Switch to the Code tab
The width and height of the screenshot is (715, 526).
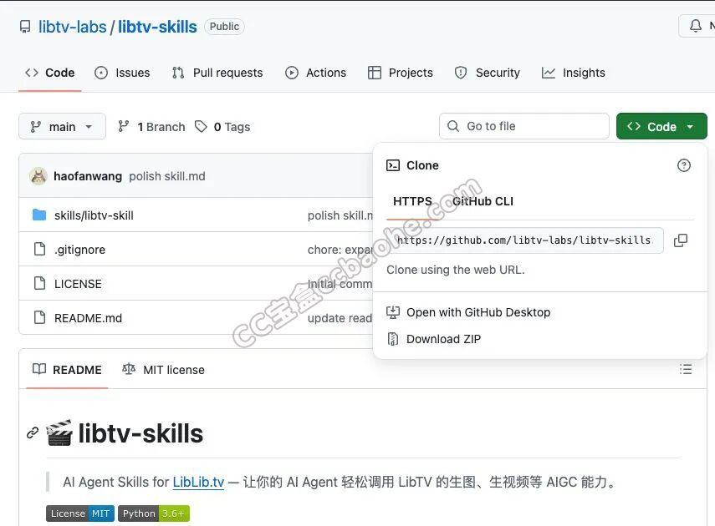point(50,73)
